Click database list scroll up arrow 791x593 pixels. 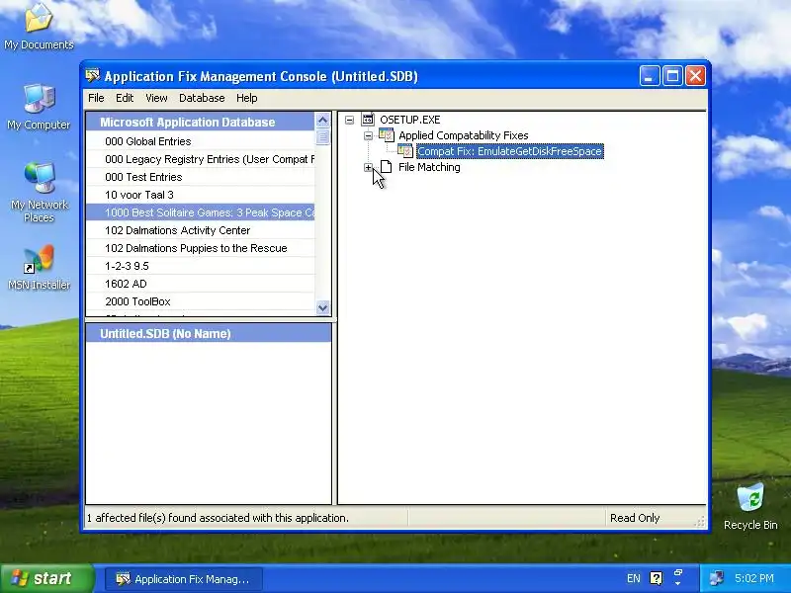pos(323,120)
